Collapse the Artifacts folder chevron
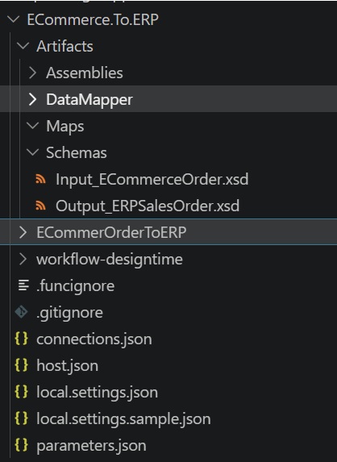This screenshot has height=462, width=337. tap(23, 46)
